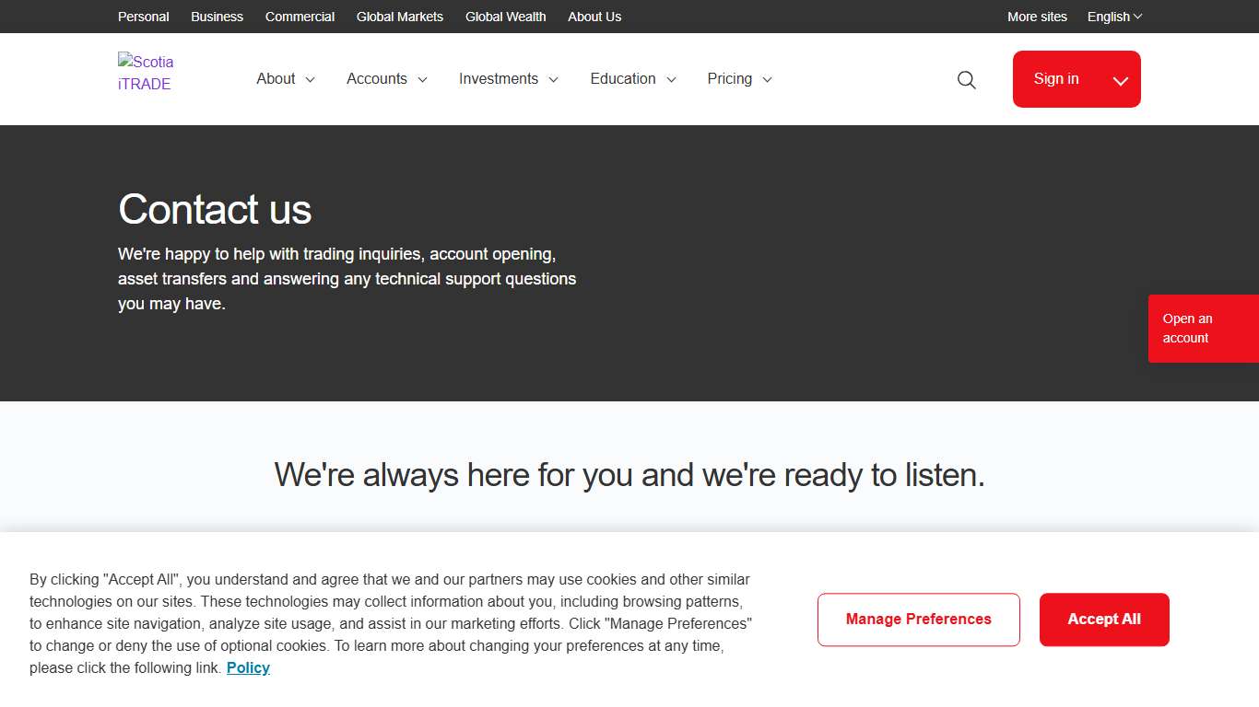
Task: Open Manage Preferences for cookies
Action: (918, 620)
